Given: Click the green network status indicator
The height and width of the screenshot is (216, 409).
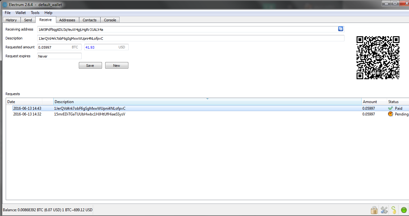Looking at the screenshot, I should coord(404,210).
